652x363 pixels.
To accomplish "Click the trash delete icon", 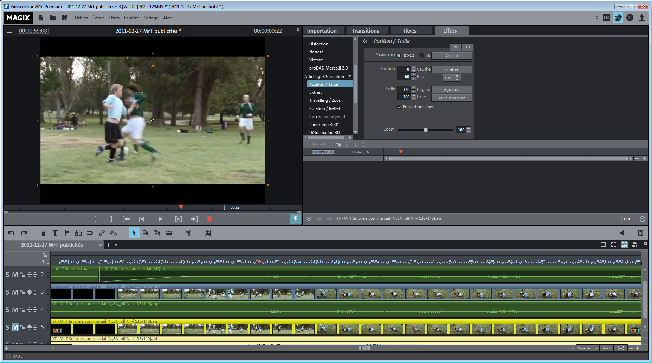I will point(43,233).
